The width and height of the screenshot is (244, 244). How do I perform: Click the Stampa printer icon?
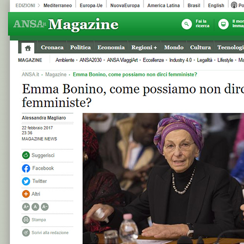pos(26,220)
